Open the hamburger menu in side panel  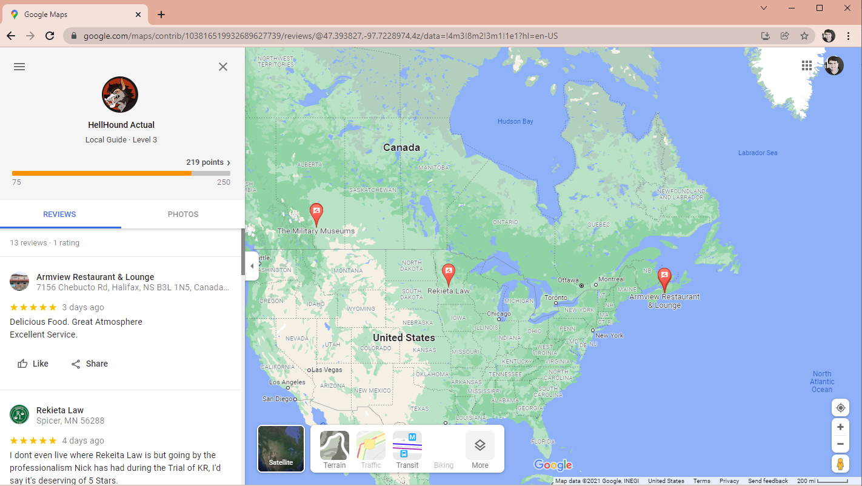click(x=19, y=67)
